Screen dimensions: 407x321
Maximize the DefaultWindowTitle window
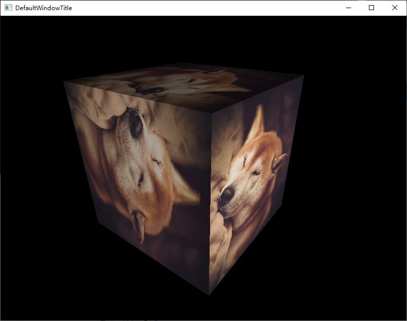pos(371,8)
